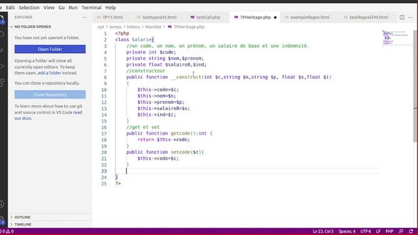Screen dimensions: 418x235
Task: Click the 'lampp' breadcrumb segment
Action: 115,27
